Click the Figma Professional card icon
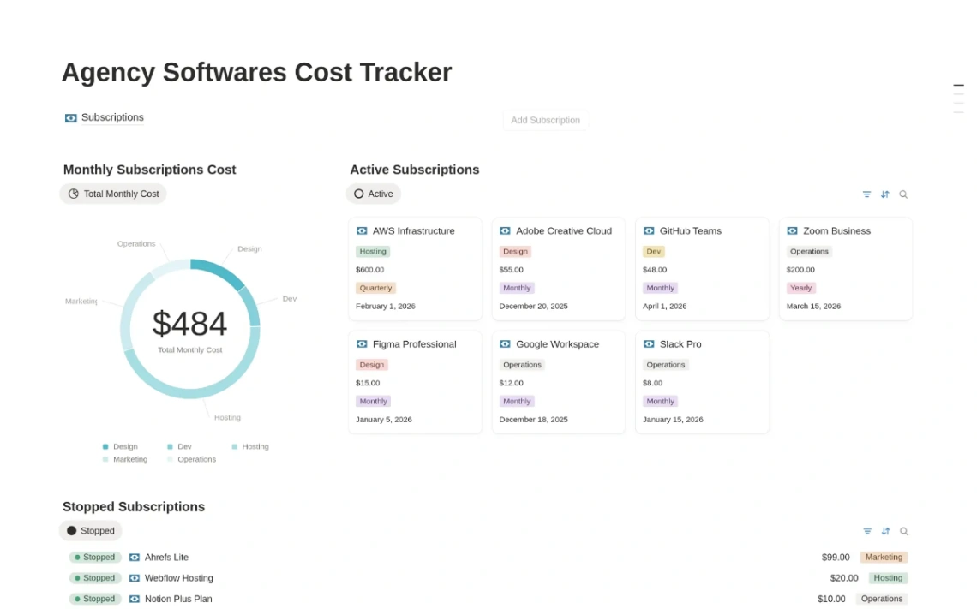Screen dimensions: 977x609 (x=362, y=344)
